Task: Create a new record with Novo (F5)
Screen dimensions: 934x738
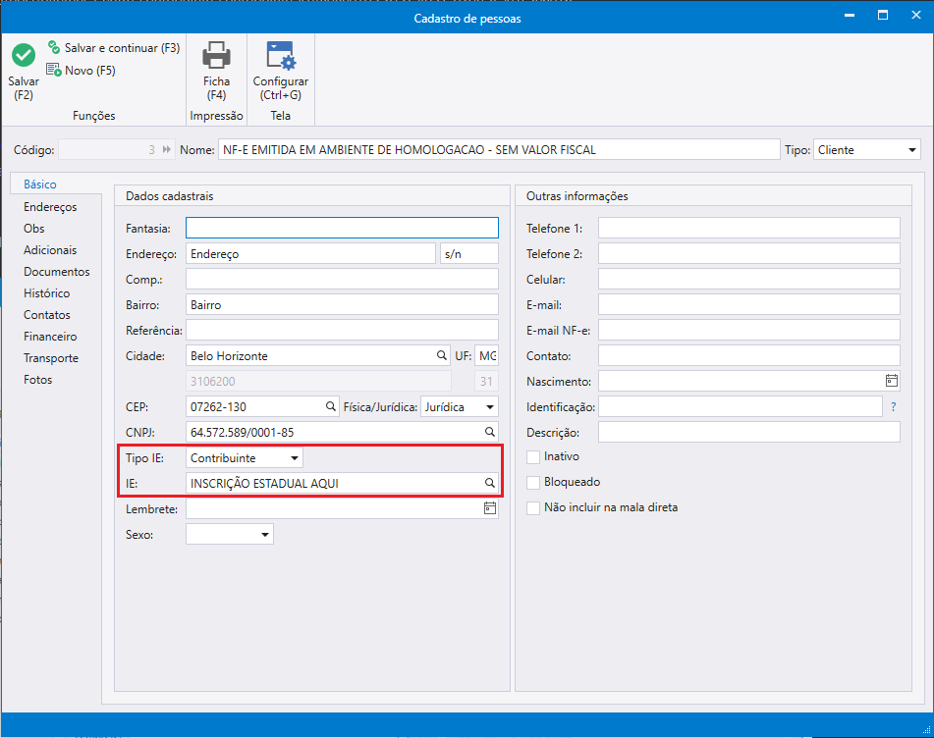Action: pyautogui.click(x=81, y=71)
